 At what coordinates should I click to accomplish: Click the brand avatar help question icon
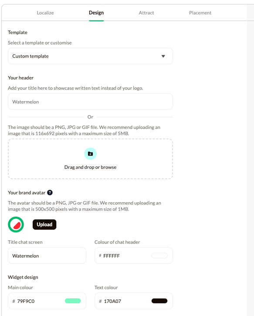50,193
